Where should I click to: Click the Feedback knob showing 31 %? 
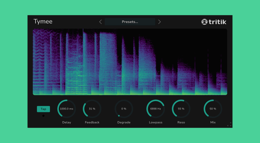(x=92, y=109)
